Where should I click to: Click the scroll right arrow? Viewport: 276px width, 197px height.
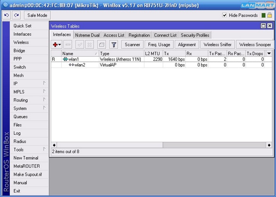(x=269, y=145)
